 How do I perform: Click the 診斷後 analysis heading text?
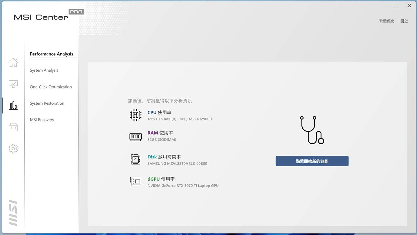pos(160,101)
